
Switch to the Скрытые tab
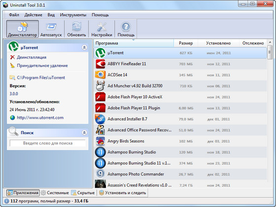pyautogui.click(x=83, y=193)
